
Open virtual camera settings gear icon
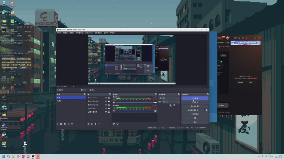coord(207,110)
